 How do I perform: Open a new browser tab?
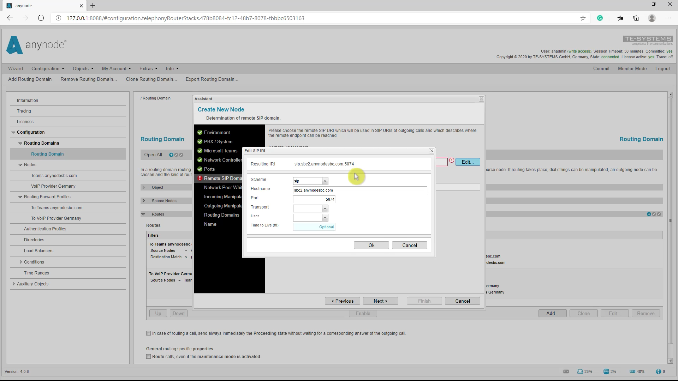click(93, 6)
